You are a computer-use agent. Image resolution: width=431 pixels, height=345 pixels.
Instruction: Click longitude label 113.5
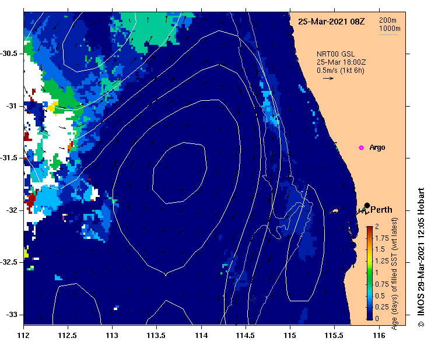157,336
